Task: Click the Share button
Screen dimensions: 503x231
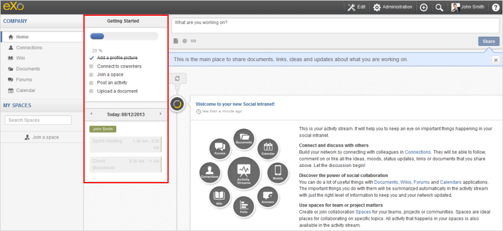Action: click(488, 41)
